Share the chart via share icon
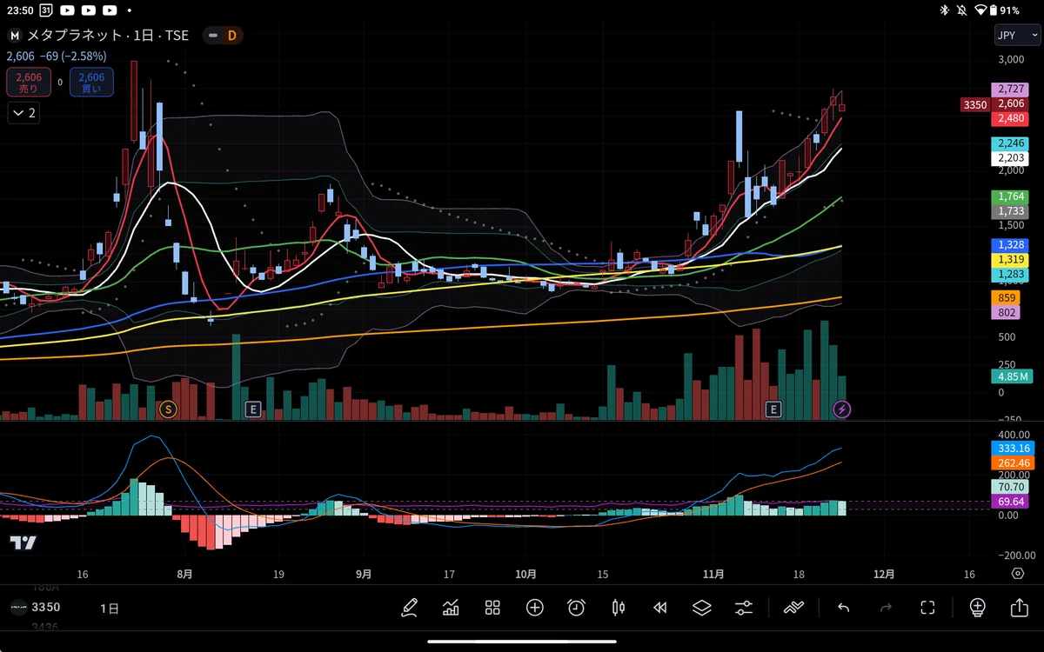 point(1019,608)
